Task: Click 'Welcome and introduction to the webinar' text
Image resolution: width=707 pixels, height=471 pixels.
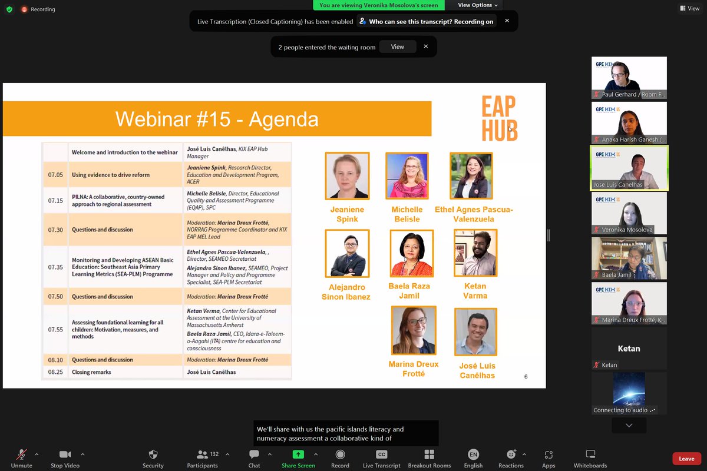Action: click(125, 152)
